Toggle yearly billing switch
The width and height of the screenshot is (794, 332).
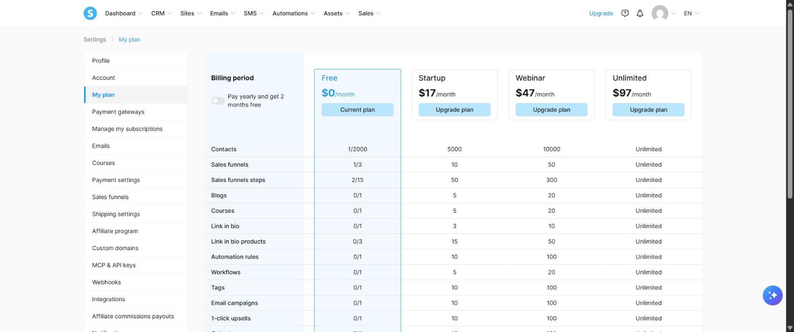218,101
